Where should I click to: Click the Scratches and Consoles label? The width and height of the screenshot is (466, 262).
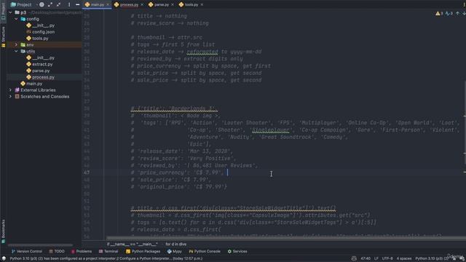tap(44, 97)
